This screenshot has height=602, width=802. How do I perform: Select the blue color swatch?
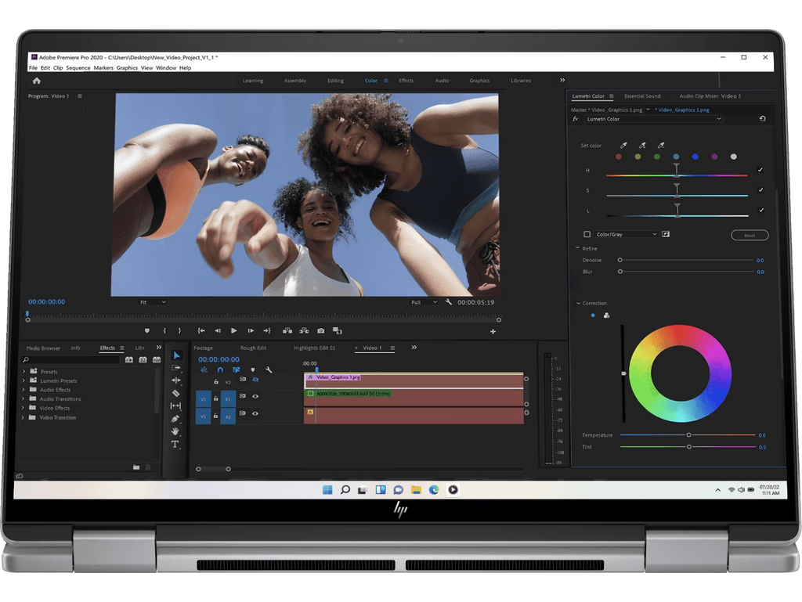pyautogui.click(x=695, y=157)
